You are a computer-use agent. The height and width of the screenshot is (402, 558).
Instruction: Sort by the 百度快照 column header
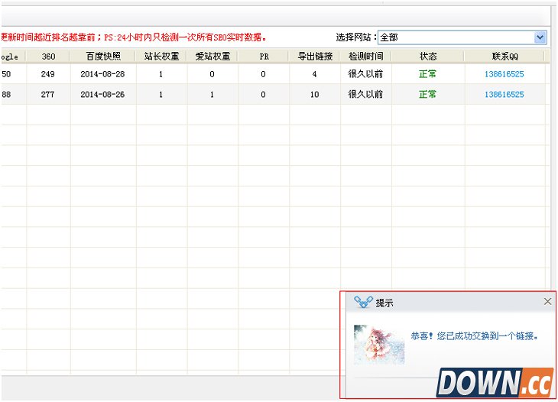click(x=103, y=56)
